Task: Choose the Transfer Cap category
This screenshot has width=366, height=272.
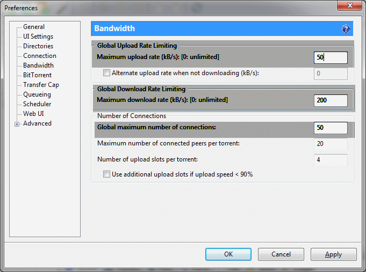Action: pos(41,85)
